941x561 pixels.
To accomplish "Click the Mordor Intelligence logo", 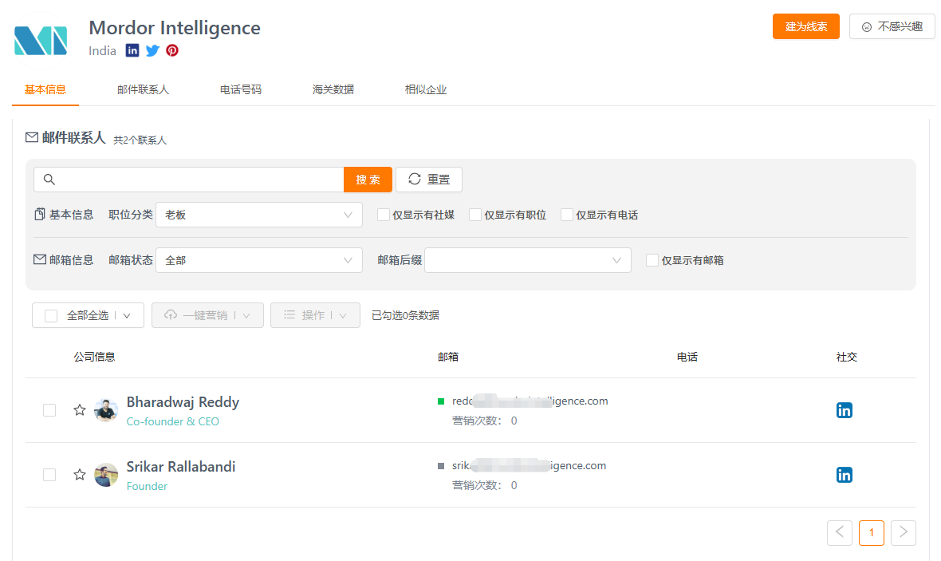I will (40, 41).
